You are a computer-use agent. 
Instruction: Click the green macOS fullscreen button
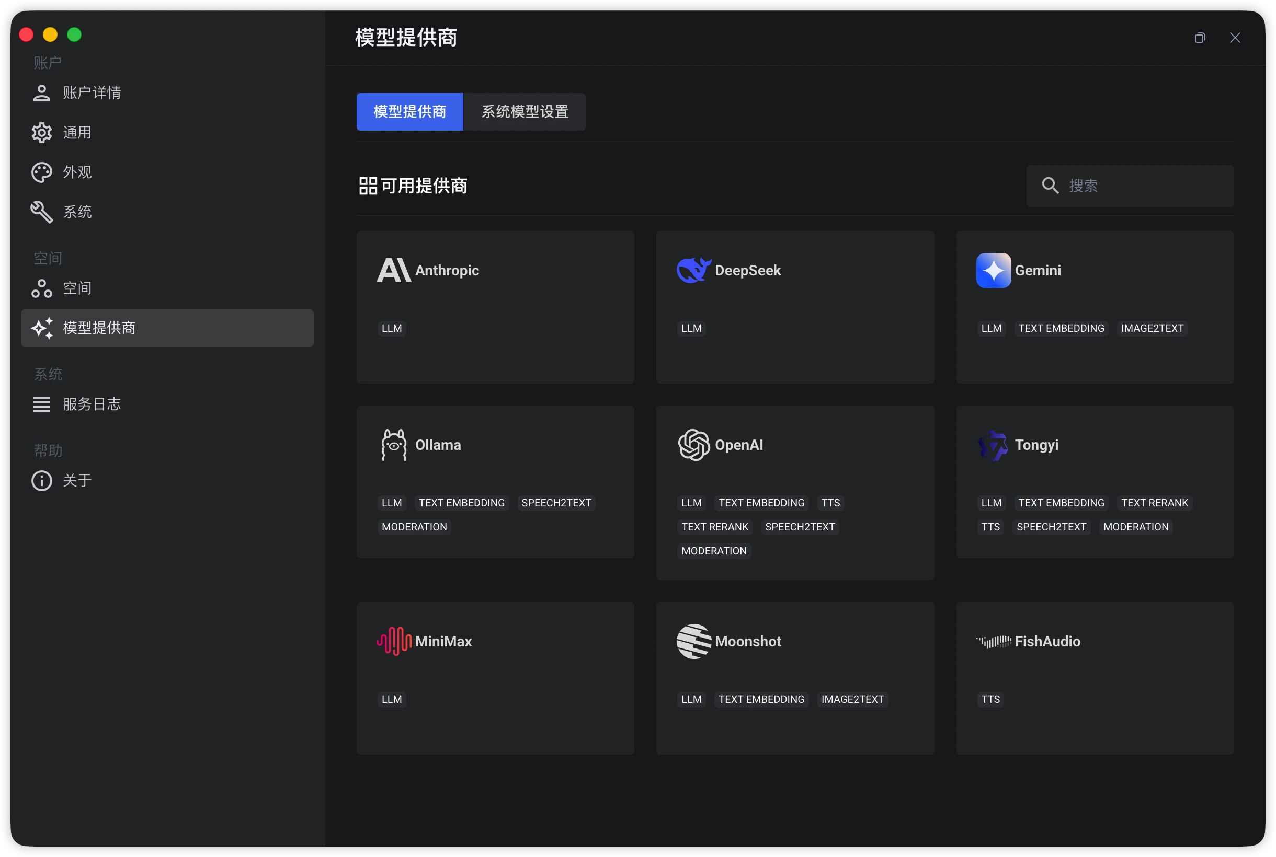click(x=74, y=35)
